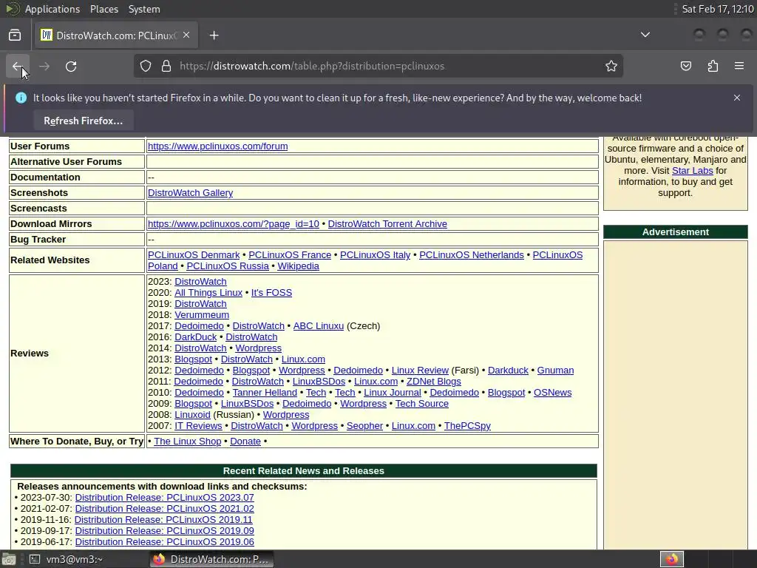This screenshot has height=568, width=757.
Task: Go back with the browser back arrow
Action: point(18,66)
